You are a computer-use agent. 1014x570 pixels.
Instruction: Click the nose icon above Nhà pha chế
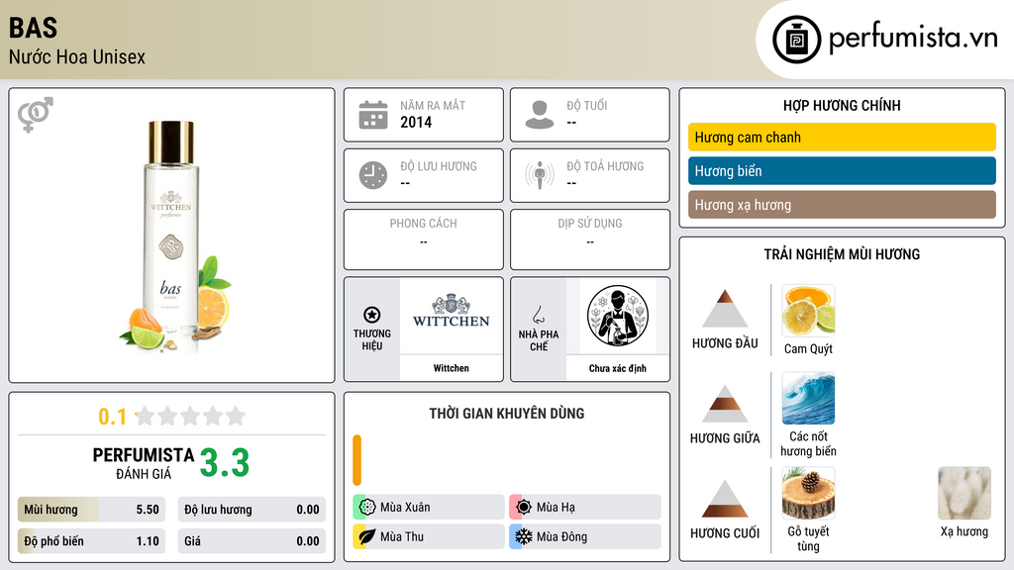538,315
